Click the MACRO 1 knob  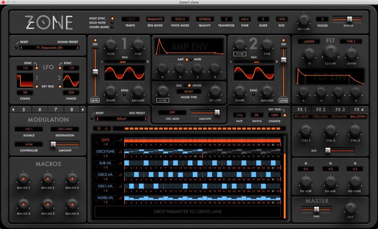pos(23,179)
